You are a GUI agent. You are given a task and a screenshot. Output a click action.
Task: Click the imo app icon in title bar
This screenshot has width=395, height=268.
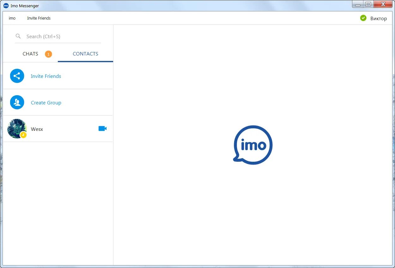pyautogui.click(x=6, y=6)
